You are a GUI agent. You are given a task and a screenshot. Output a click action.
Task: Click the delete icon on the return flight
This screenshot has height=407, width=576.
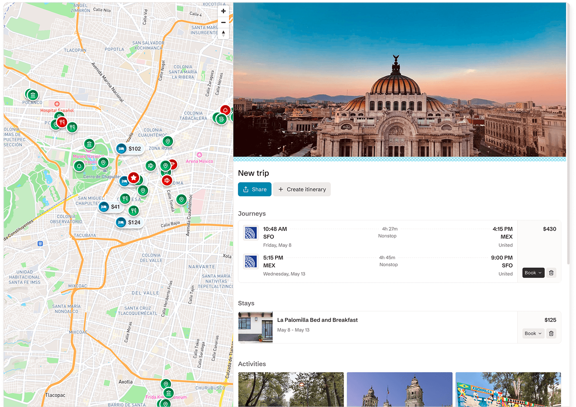tap(551, 273)
